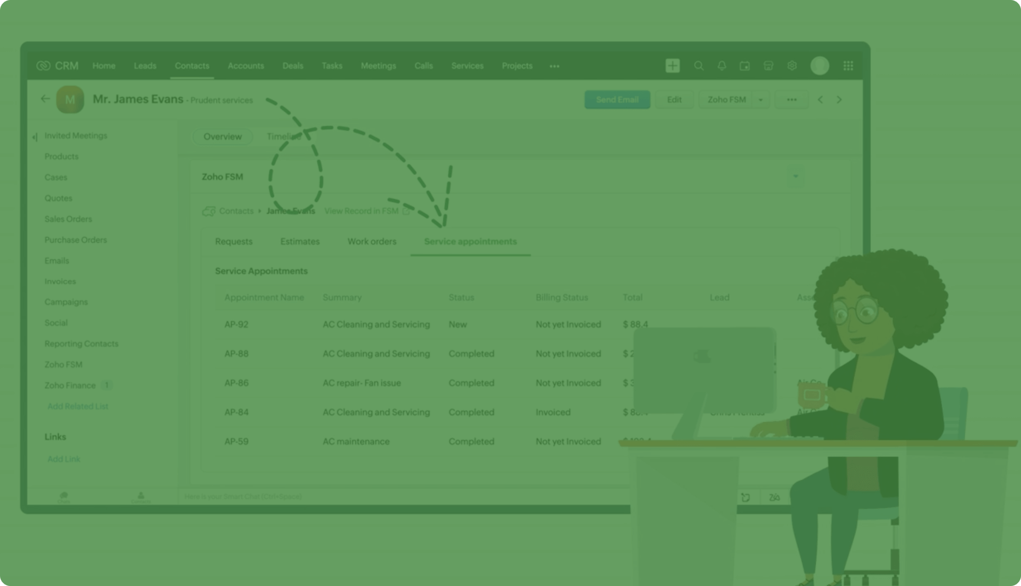1021x586 pixels.
Task: Click the settings gear icon
Action: (x=792, y=65)
